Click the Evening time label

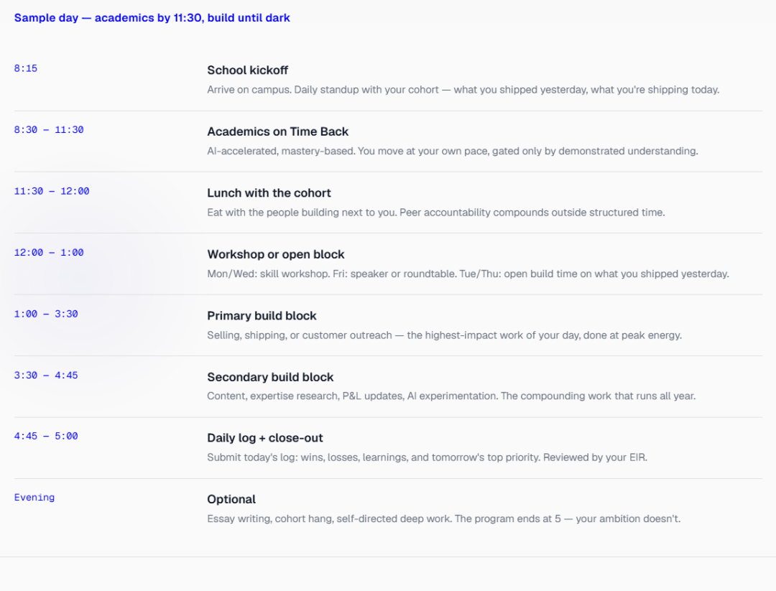tap(34, 497)
